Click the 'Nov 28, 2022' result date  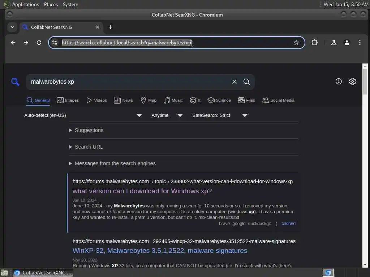[x=85, y=260]
